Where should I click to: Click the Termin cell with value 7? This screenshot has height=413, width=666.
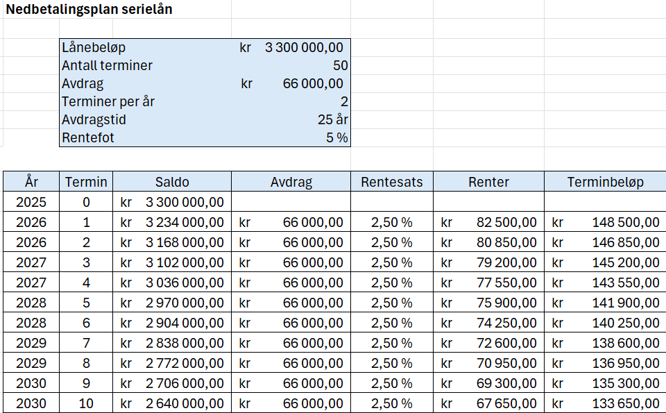86,343
